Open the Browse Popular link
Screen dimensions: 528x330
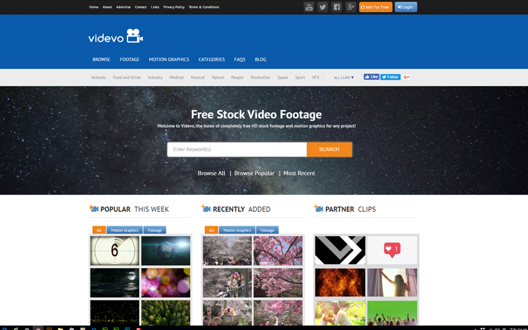254,173
